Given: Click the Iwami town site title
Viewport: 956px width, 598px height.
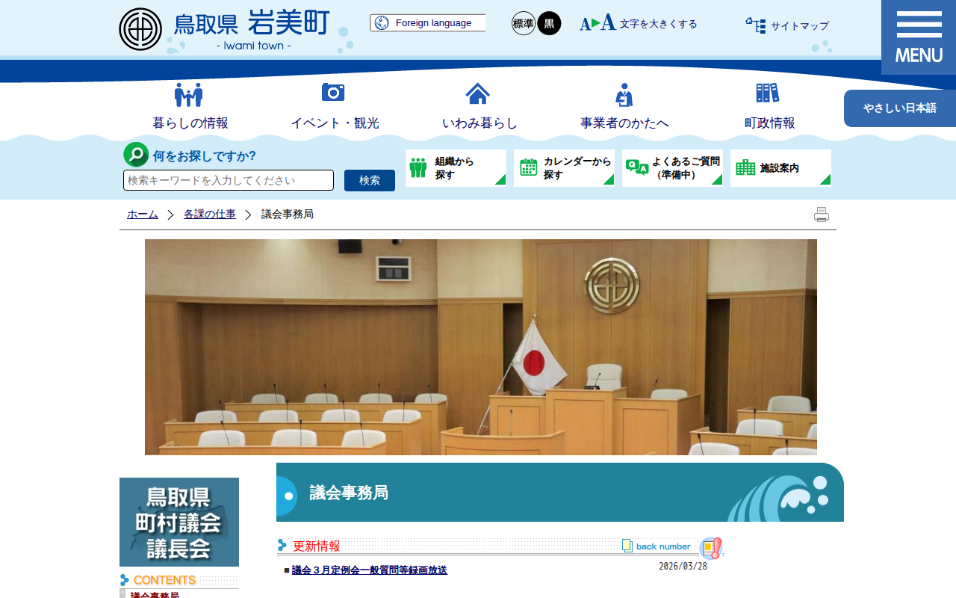Looking at the screenshot, I should coord(251,30).
